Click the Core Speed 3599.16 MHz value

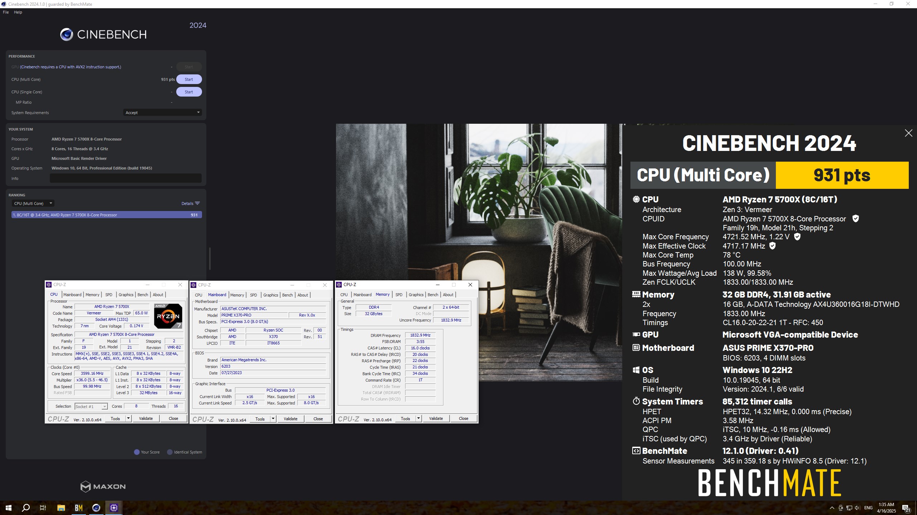[x=92, y=373]
